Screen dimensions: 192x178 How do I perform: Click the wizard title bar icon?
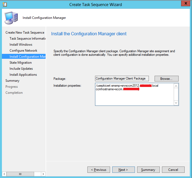[x=5, y=4]
